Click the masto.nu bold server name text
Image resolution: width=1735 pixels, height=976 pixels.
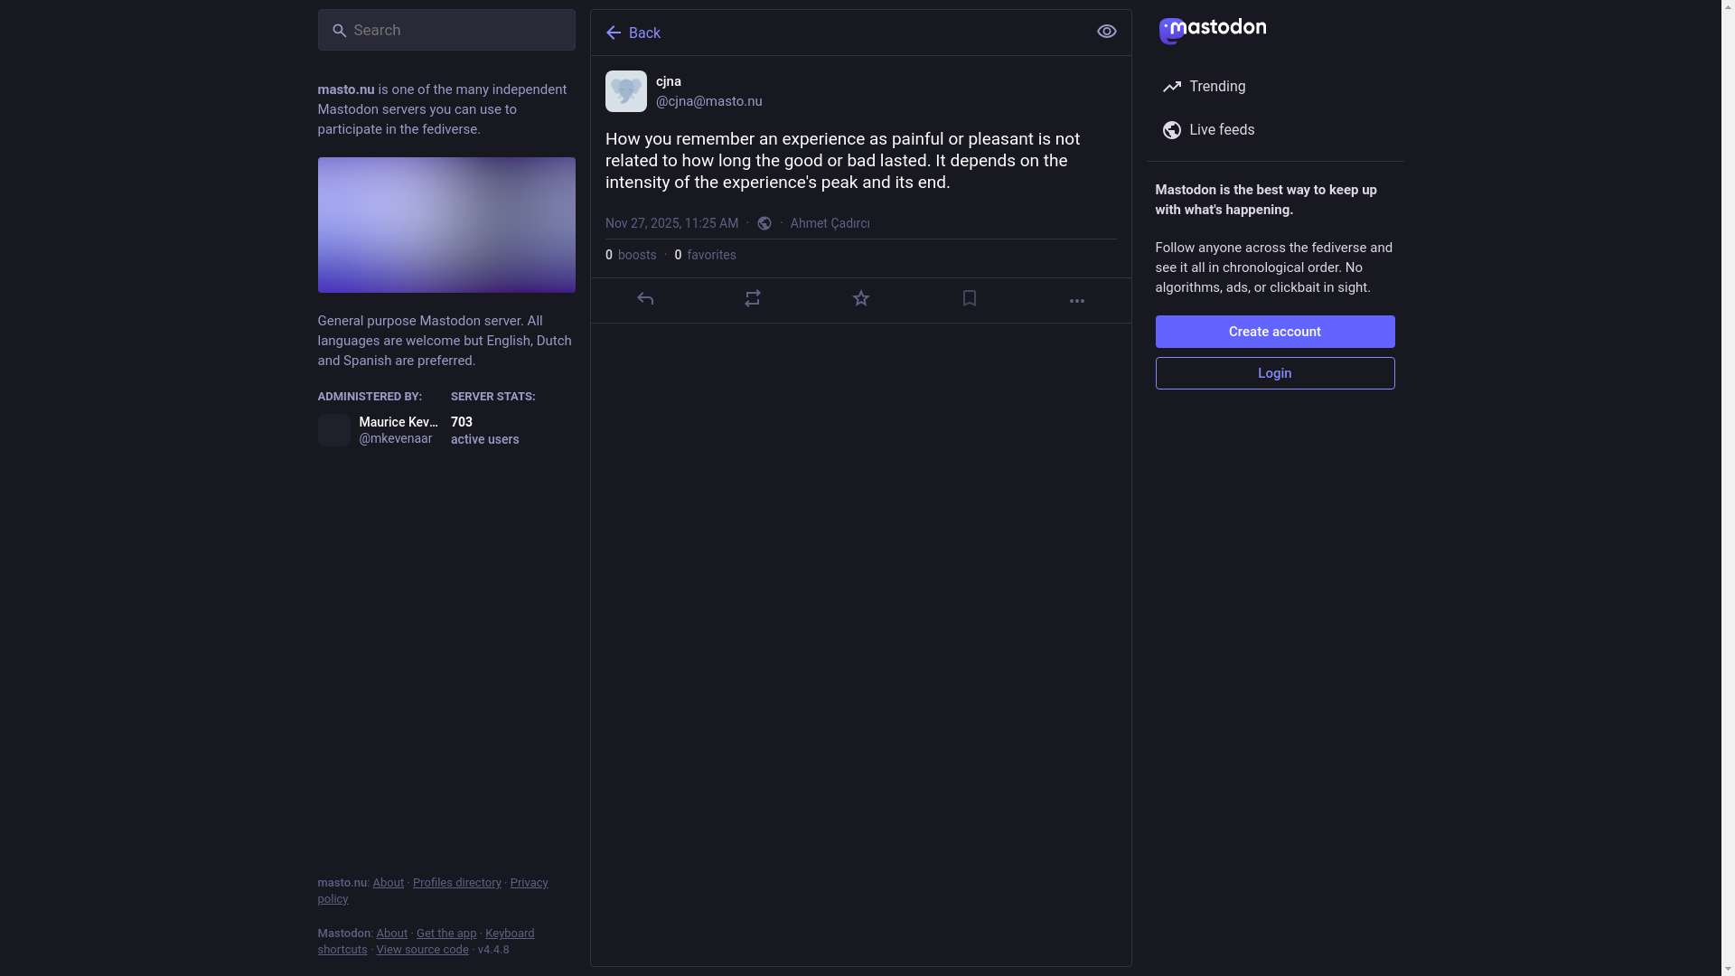point(346,89)
